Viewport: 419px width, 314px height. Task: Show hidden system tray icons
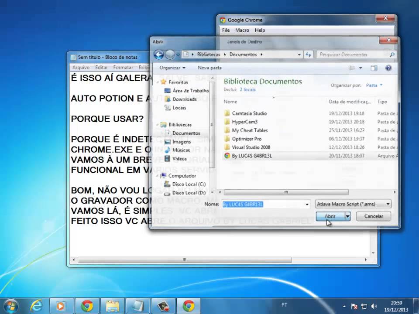click(344, 306)
